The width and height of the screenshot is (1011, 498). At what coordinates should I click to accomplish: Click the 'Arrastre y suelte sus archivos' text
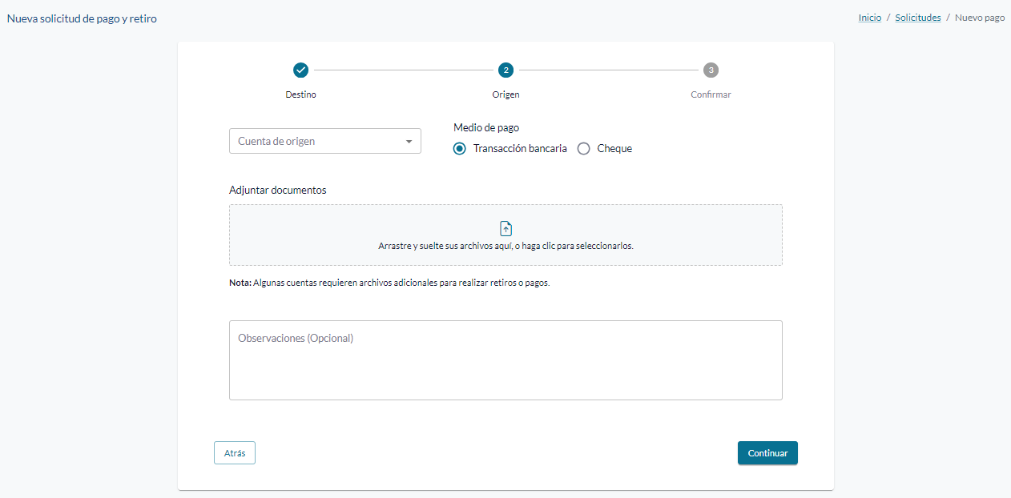pyautogui.click(x=505, y=246)
